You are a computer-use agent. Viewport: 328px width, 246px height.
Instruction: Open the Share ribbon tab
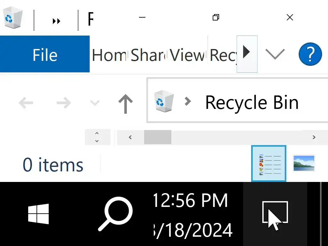pos(148,55)
